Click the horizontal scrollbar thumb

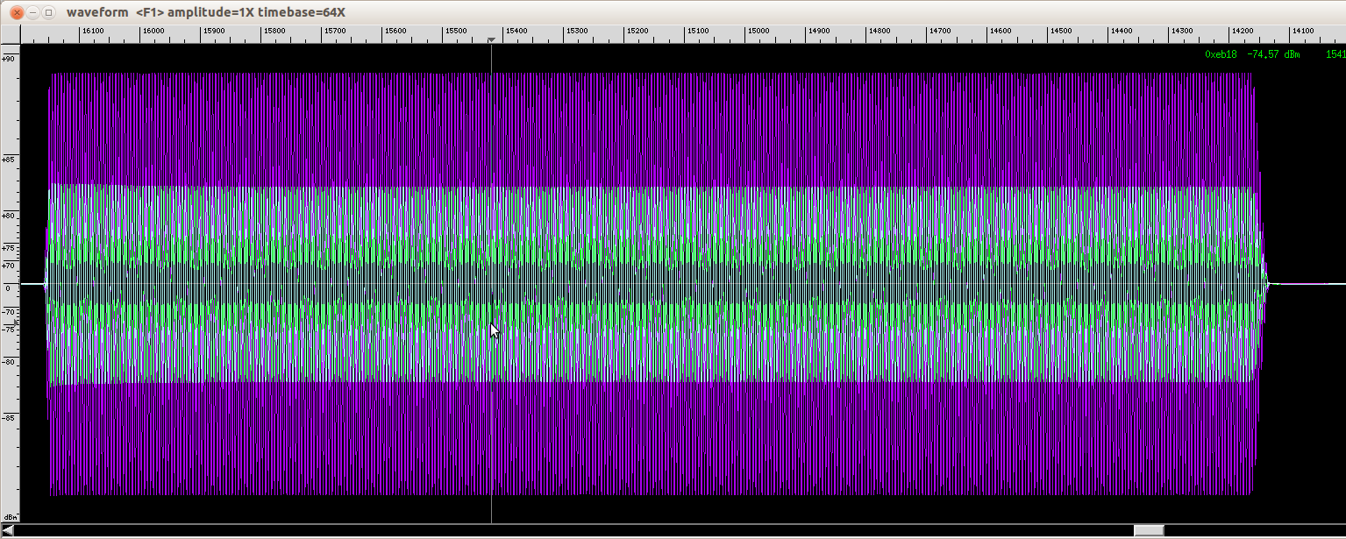point(1149,530)
